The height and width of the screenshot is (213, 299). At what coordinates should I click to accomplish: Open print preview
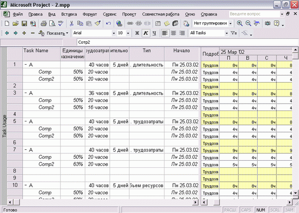tap(52, 23)
